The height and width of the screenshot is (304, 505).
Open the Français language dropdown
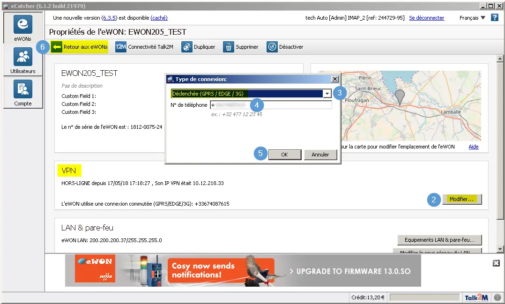[472, 18]
